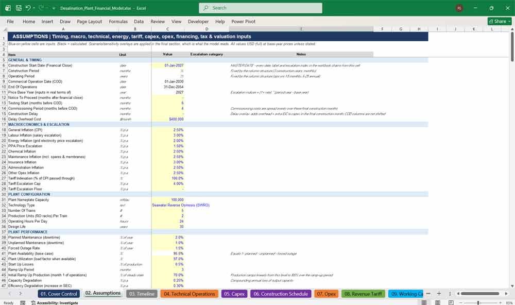The image size is (515, 305).
Task: Select column C header
Action: [x=167, y=29]
